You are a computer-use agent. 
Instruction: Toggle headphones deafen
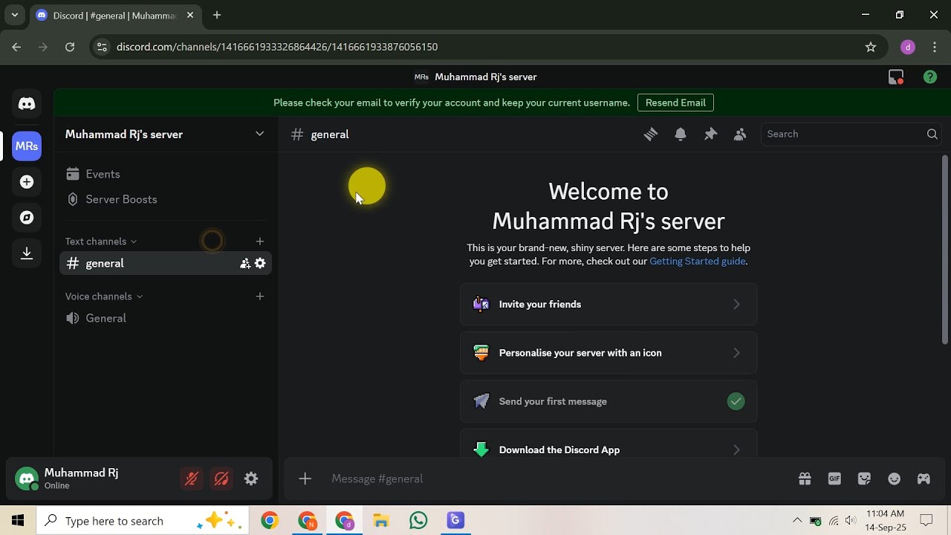click(221, 479)
